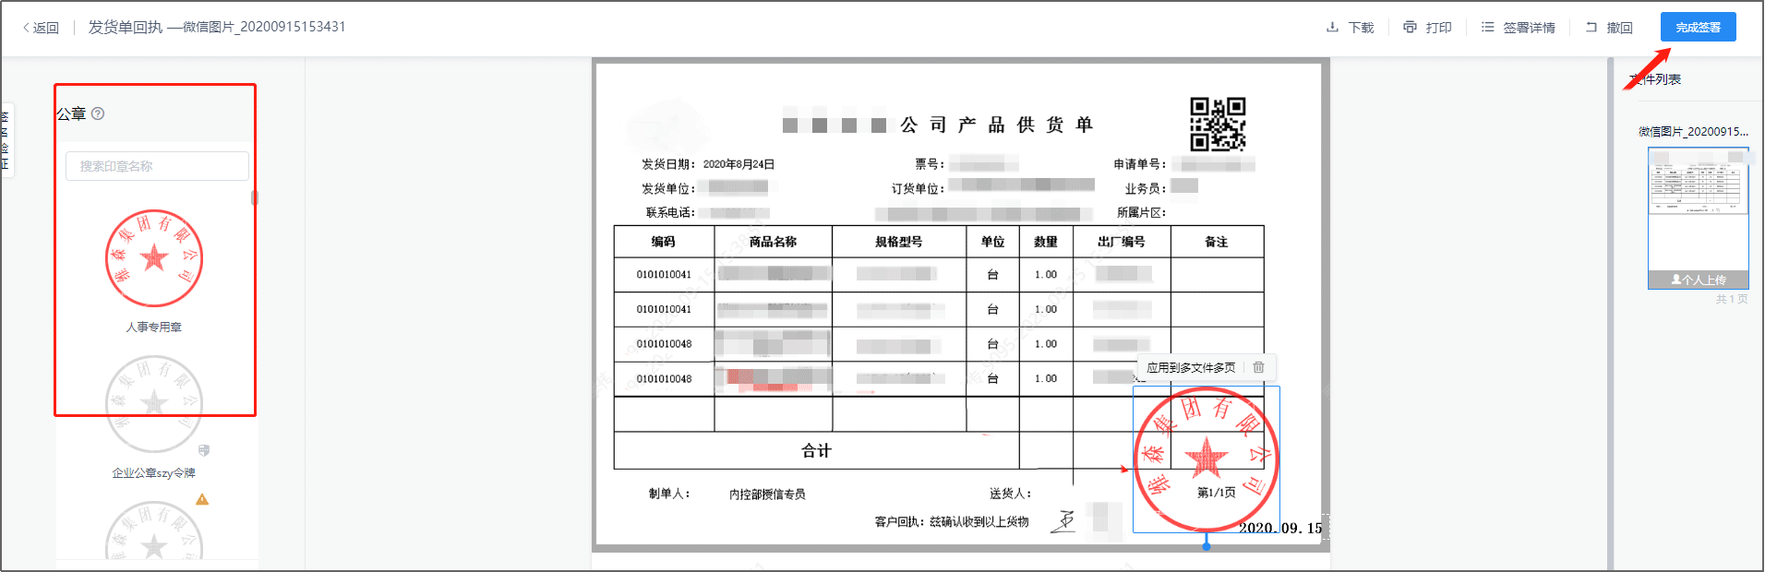Click the 撤回 withdraw button
The width and height of the screenshot is (1765, 572).
pos(1609,28)
